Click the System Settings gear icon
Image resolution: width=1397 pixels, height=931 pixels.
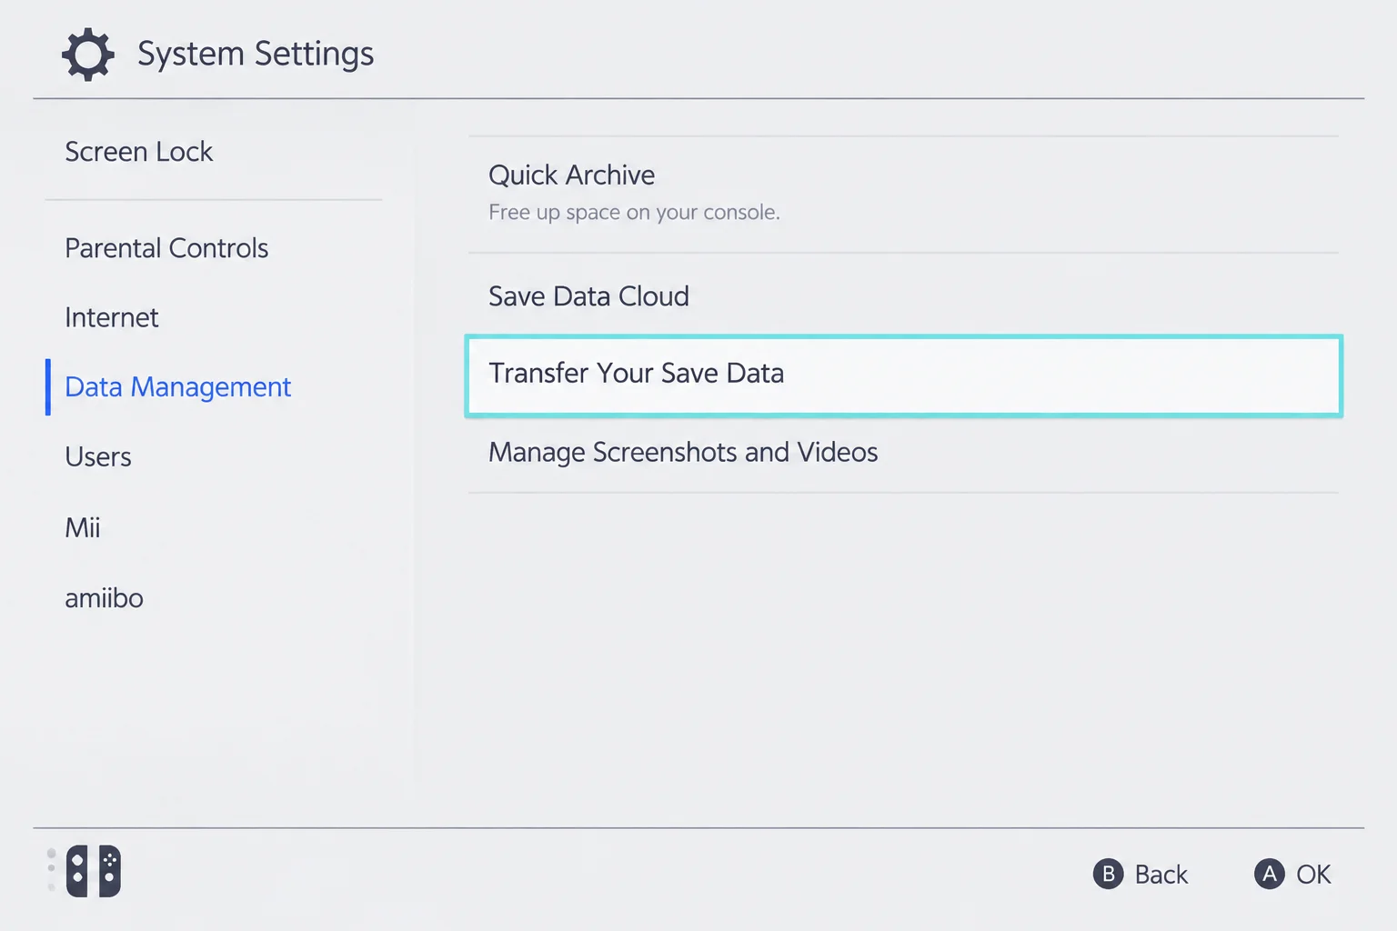[88, 55]
